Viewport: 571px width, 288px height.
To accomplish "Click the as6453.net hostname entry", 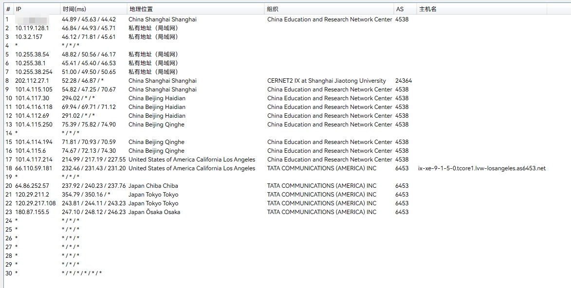I will (481, 168).
